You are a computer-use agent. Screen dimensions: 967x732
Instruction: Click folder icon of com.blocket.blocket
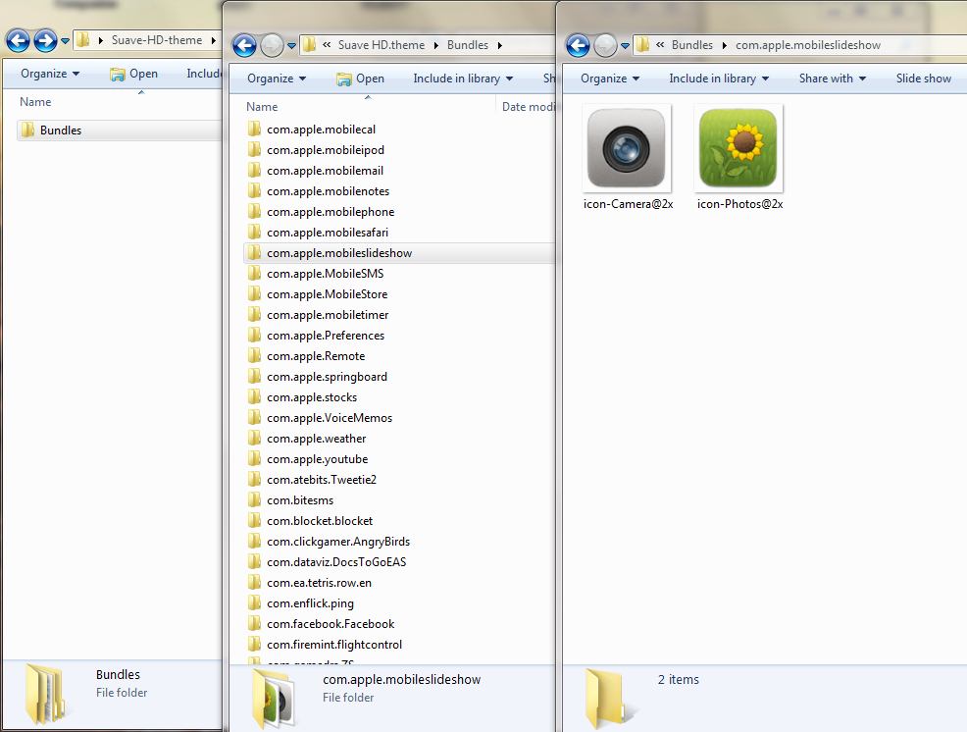(x=254, y=521)
